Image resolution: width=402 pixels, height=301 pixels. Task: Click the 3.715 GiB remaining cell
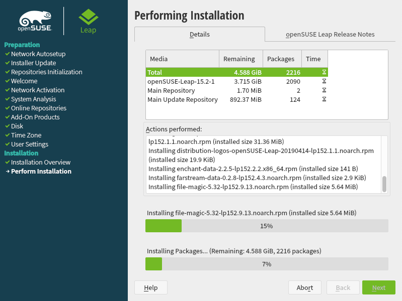[x=248, y=81]
